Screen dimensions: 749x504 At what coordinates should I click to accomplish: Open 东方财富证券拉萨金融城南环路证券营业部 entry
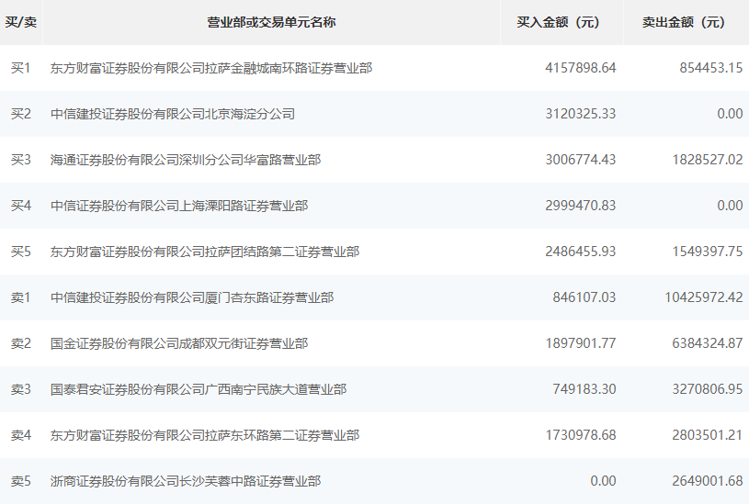point(211,68)
